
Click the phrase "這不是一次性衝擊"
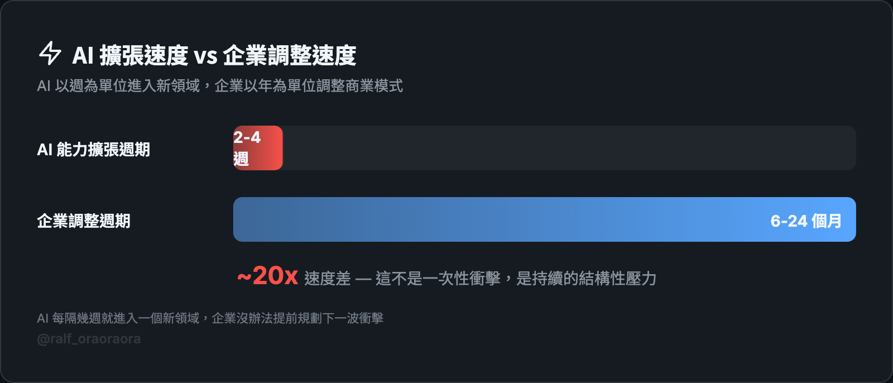(x=438, y=278)
